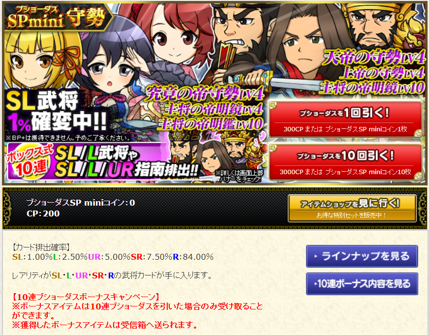
Task: Click the ブショーダスを10回引く red button
Action: (x=346, y=162)
